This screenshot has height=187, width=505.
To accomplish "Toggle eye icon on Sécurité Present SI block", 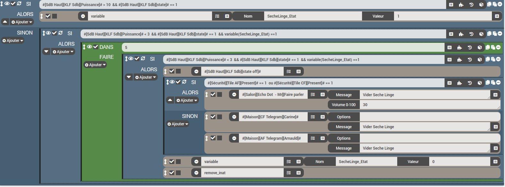I will coord(172,82).
